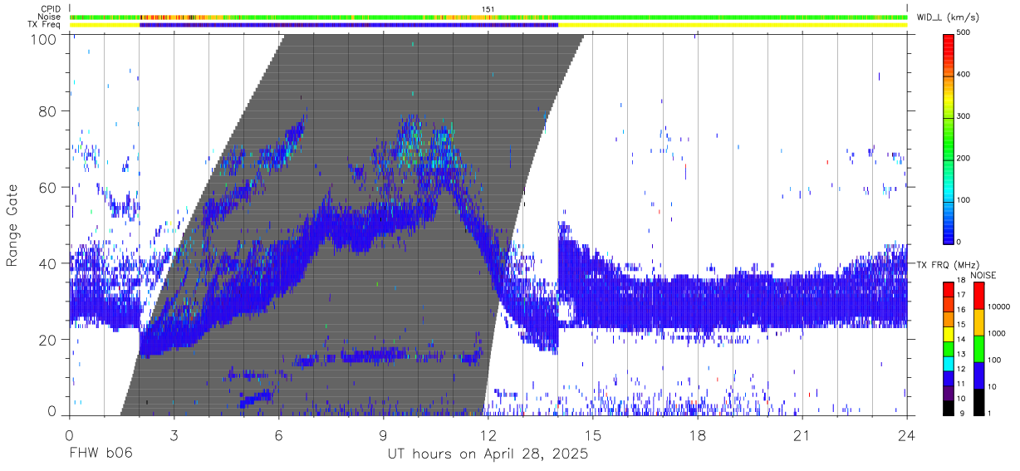Viewport: 1020px width, 471px height.
Task: Click the y-axis tick label 40
Action: coord(49,263)
